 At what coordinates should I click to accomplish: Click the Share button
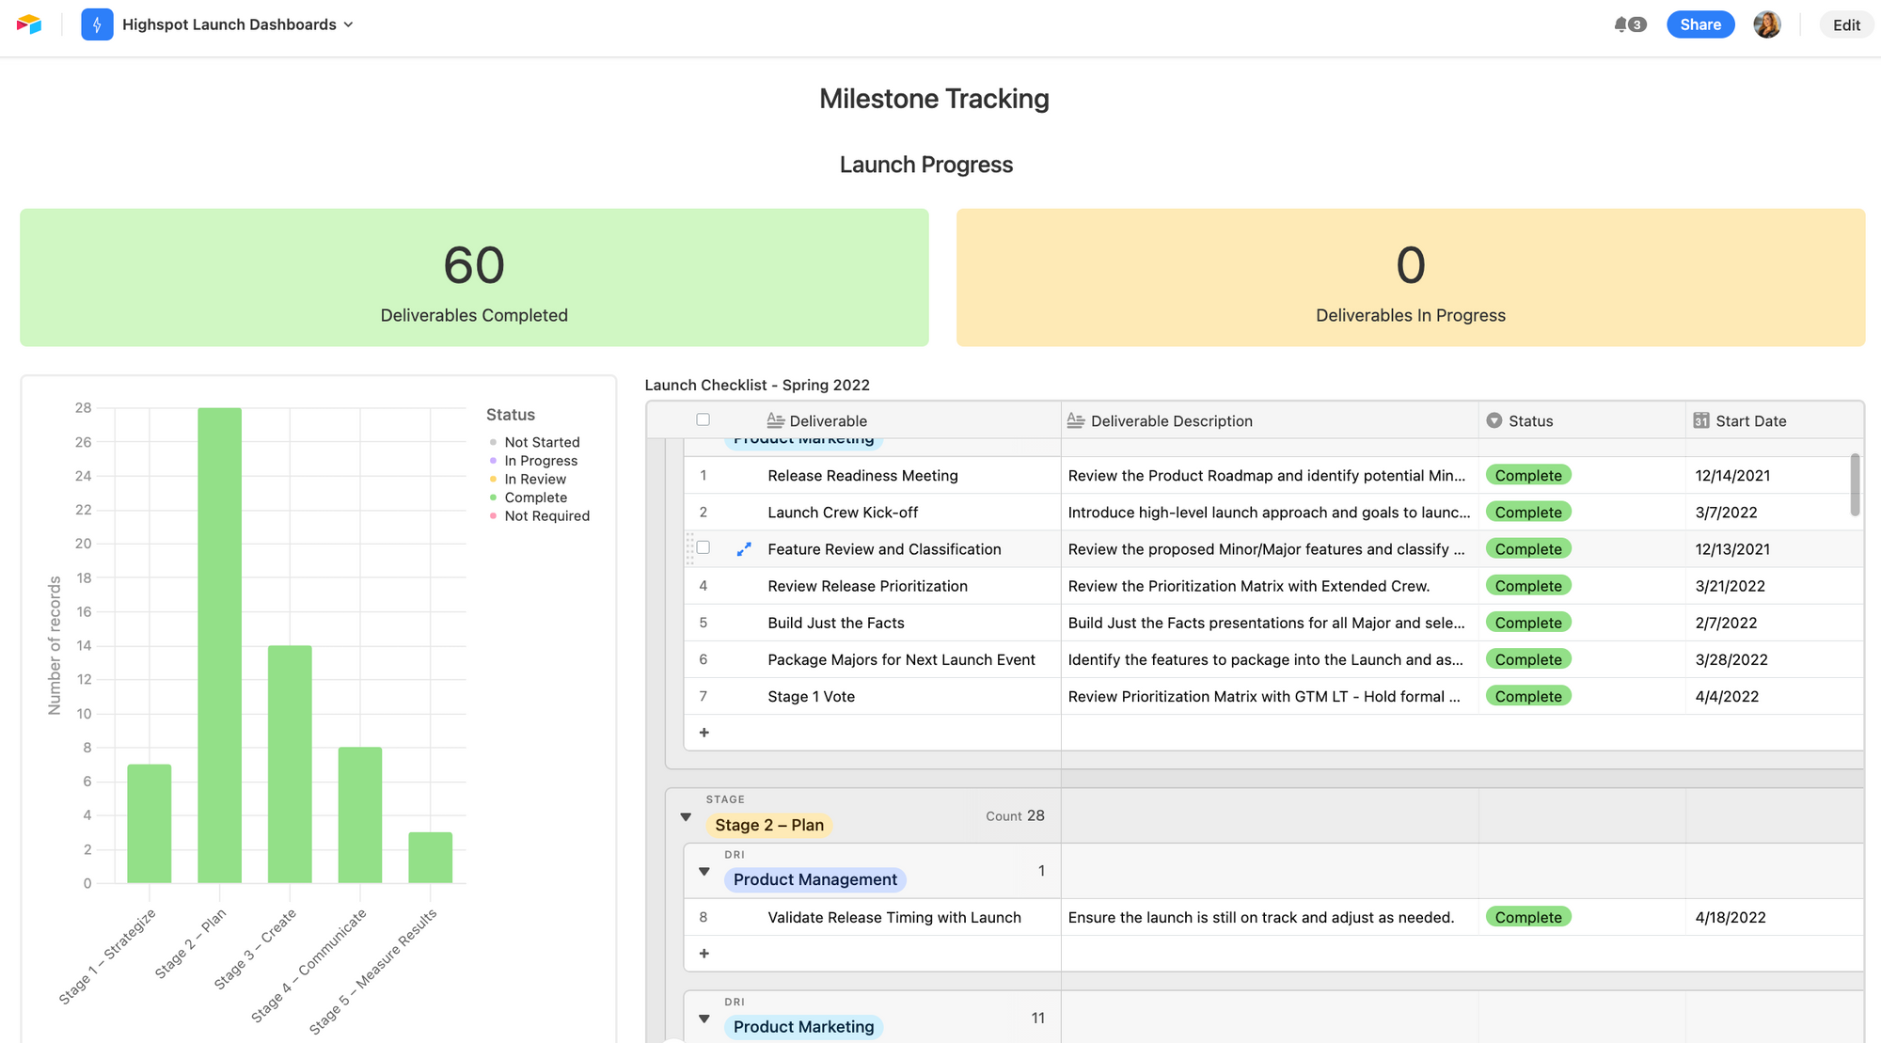click(x=1699, y=24)
